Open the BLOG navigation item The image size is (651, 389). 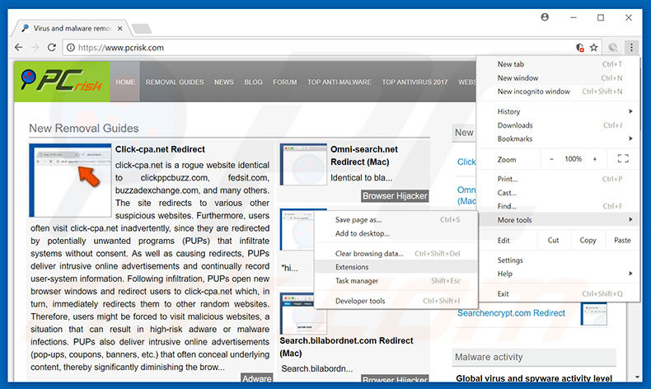253,82
